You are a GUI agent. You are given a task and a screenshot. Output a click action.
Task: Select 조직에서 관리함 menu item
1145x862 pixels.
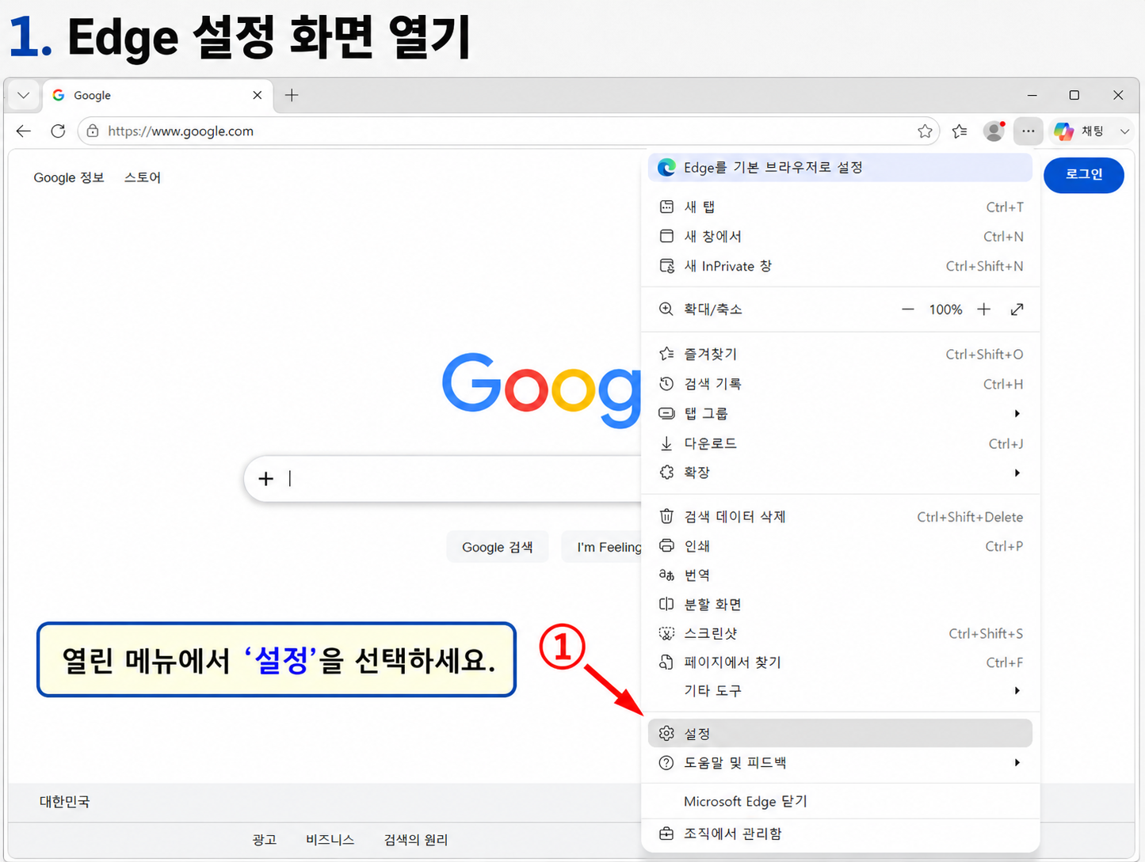pyautogui.click(x=840, y=834)
